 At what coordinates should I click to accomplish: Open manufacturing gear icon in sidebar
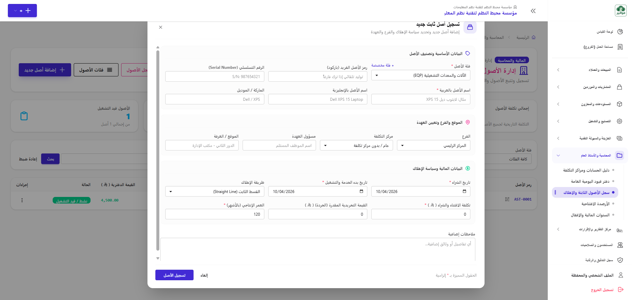619,121
